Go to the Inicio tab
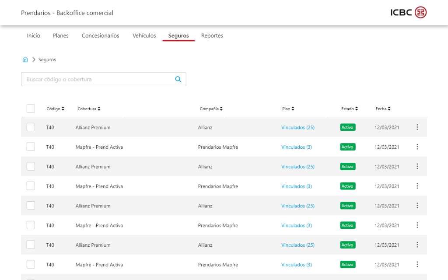The height and width of the screenshot is (280, 448). [x=33, y=36]
